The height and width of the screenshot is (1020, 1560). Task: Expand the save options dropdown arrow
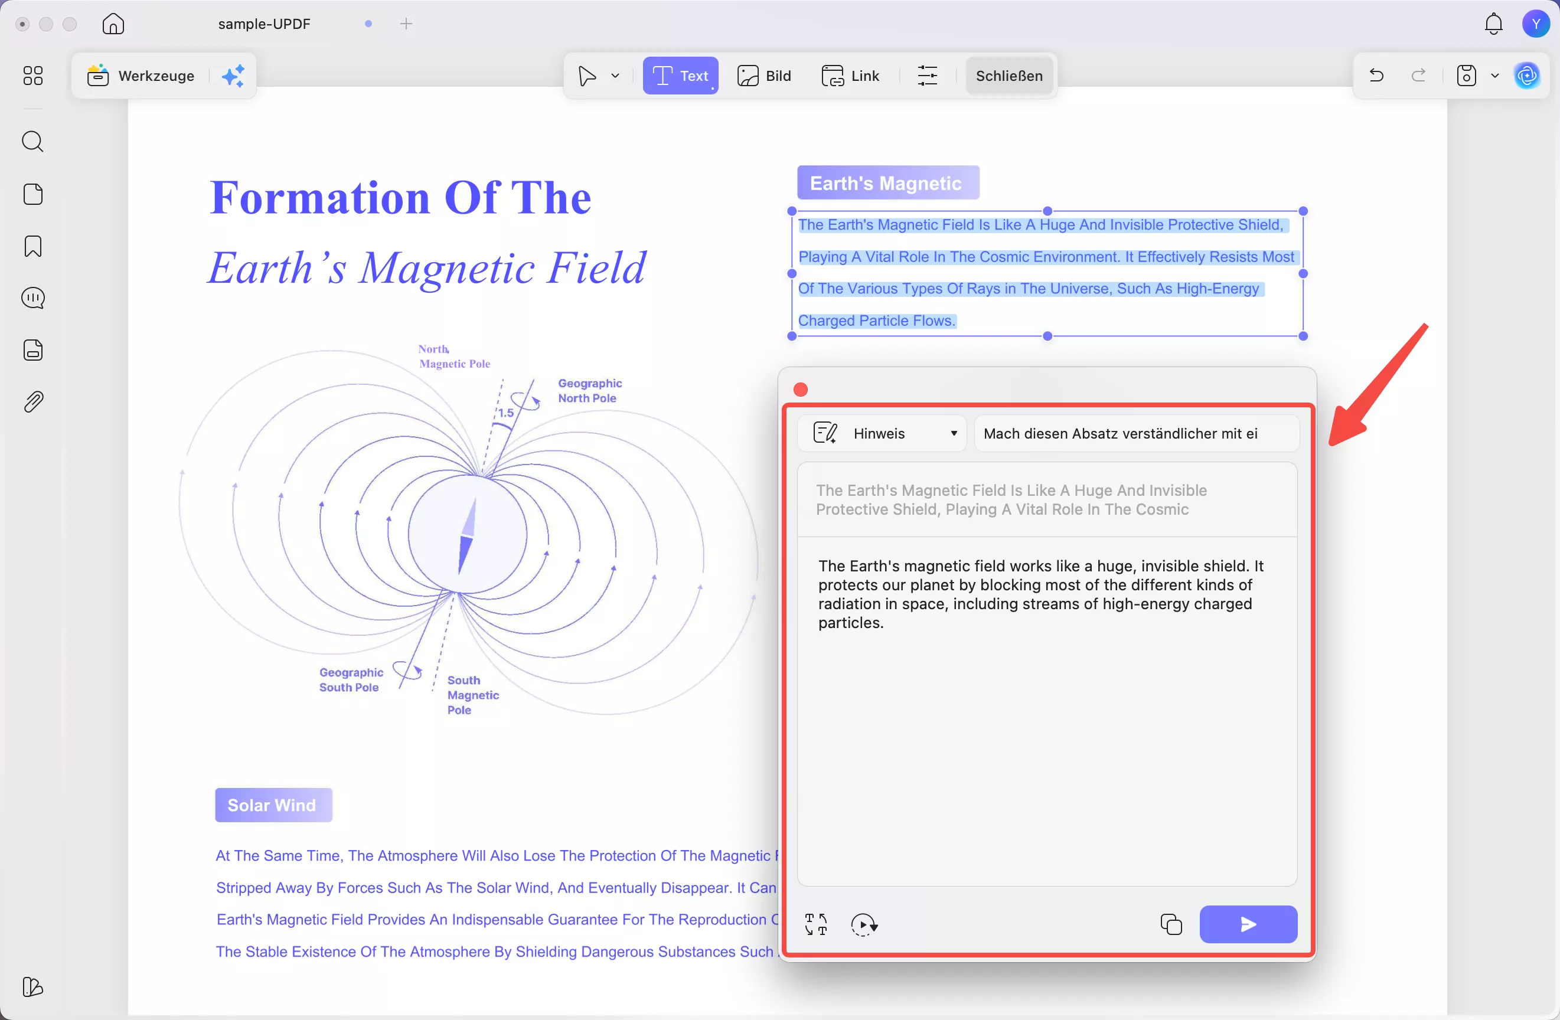(1495, 76)
